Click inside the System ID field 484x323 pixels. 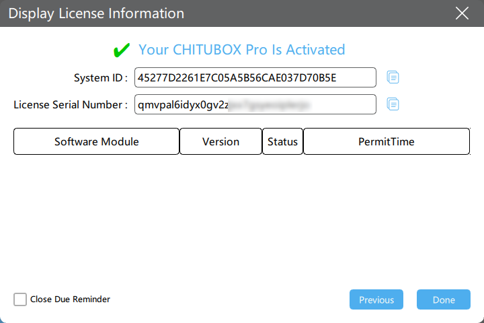(x=255, y=77)
